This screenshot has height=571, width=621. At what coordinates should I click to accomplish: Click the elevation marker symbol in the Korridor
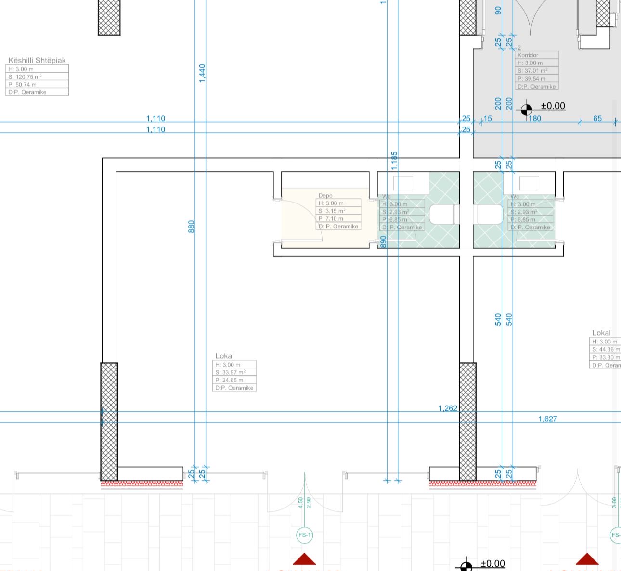point(526,110)
